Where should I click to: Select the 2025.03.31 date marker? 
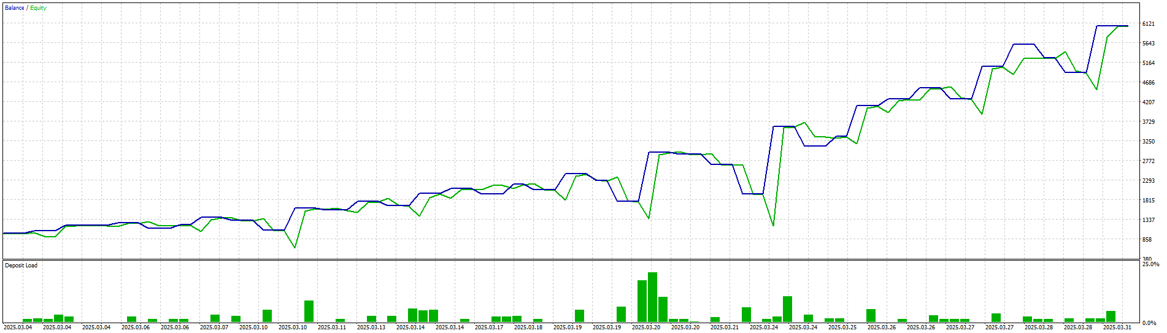(1117, 327)
